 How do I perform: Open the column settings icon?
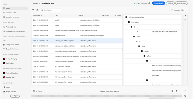[x=37, y=10]
